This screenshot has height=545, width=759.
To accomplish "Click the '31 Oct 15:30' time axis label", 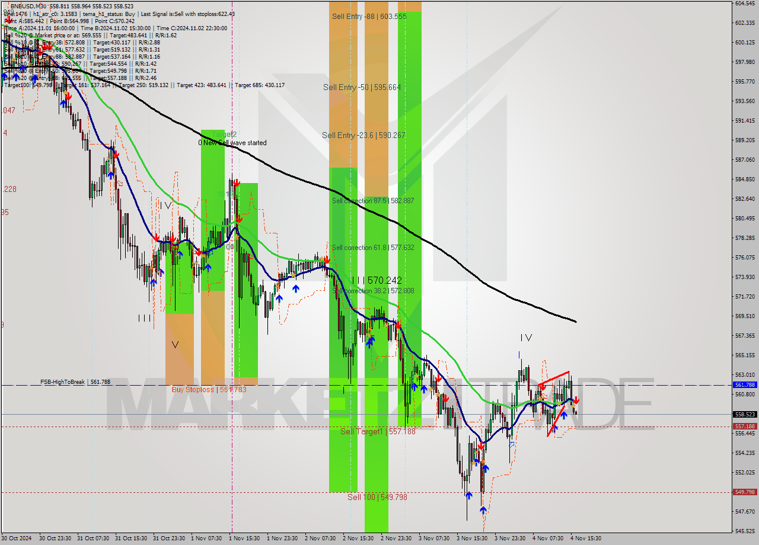I will [132, 538].
